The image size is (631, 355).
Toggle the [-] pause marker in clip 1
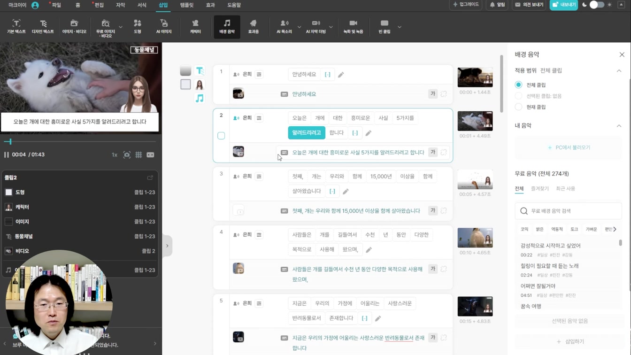click(327, 75)
